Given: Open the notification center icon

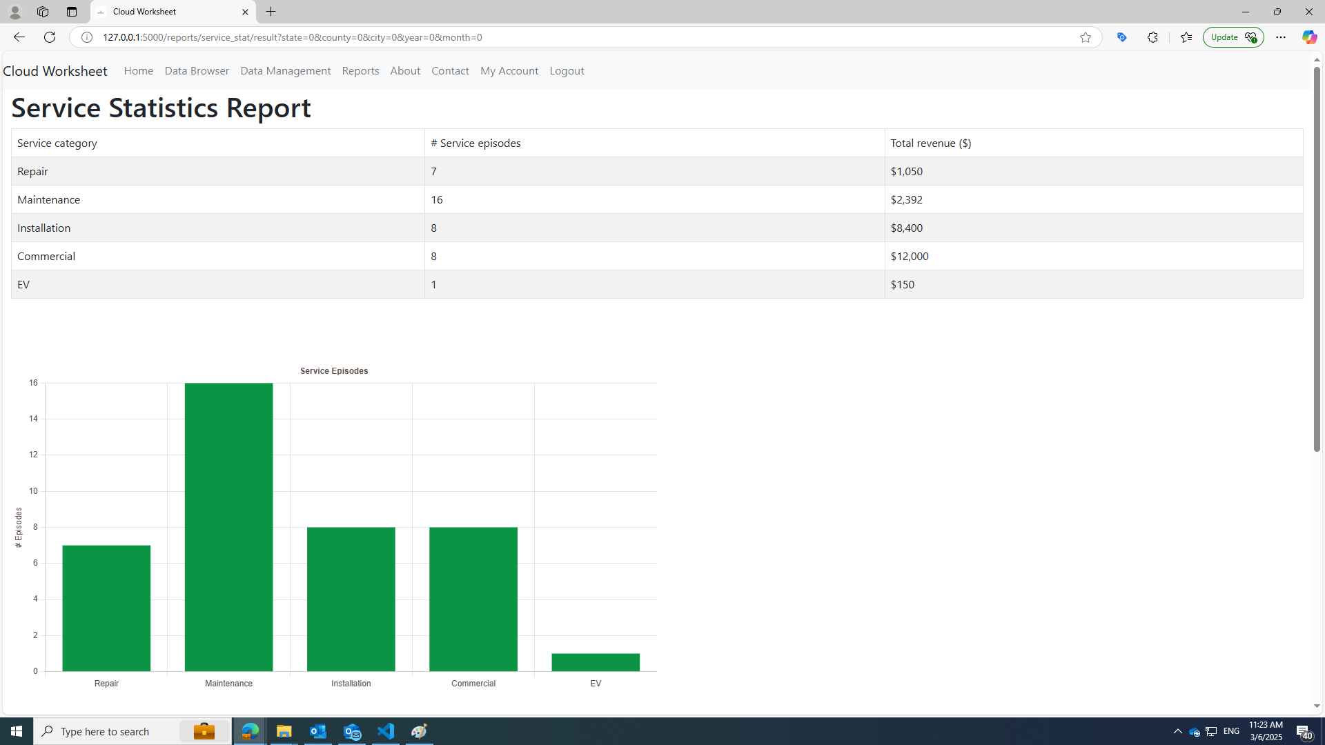Looking at the screenshot, I should pos(1304,731).
